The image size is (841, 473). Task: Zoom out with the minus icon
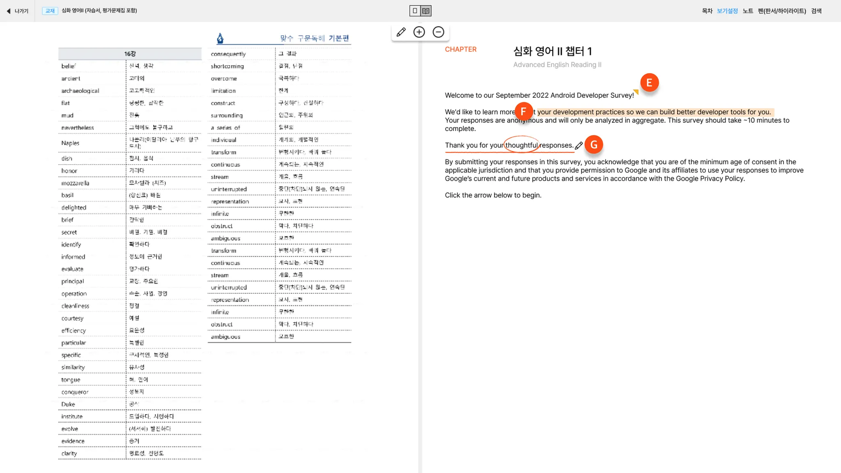(x=438, y=32)
